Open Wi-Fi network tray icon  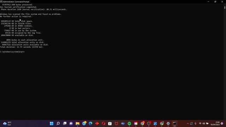pyautogui.click(x=200, y=123)
